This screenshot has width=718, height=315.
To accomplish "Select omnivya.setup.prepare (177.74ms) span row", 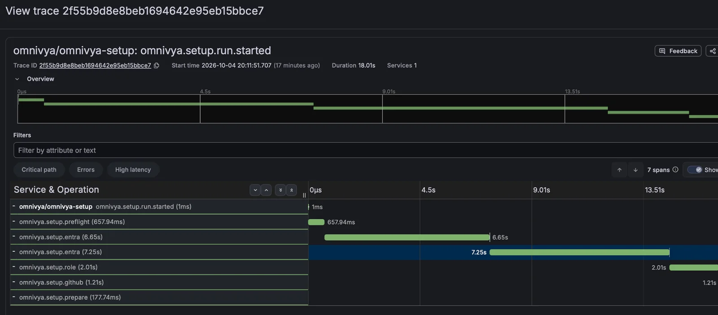I will [x=159, y=298].
